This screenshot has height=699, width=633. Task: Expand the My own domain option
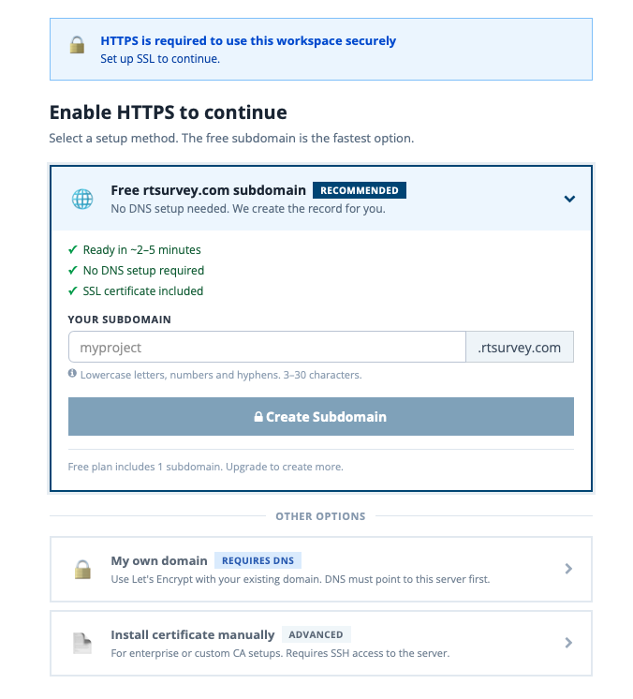pos(569,569)
